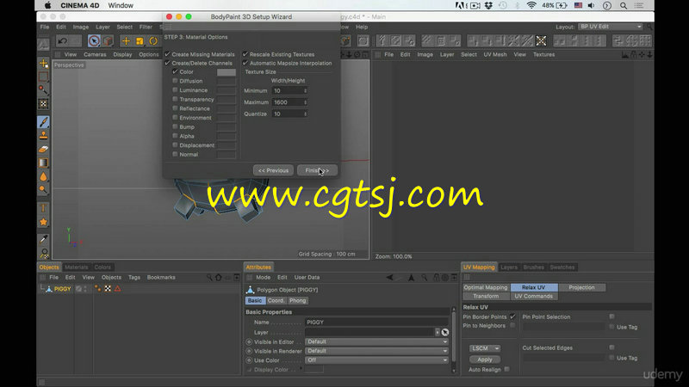Viewport: 689px width, 387px height.
Task: Select the move layer tool
Action: point(44,64)
